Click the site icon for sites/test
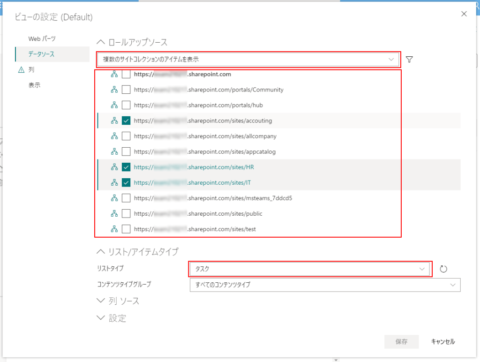The height and width of the screenshot is (362, 480). click(x=114, y=229)
